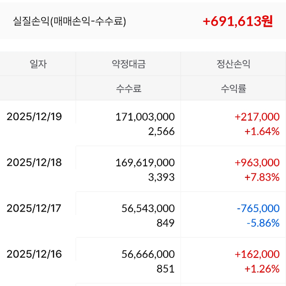Viewport: 286px width, 286px height.
Task: Open the 2025/12/19 date row
Action: pyautogui.click(x=34, y=116)
